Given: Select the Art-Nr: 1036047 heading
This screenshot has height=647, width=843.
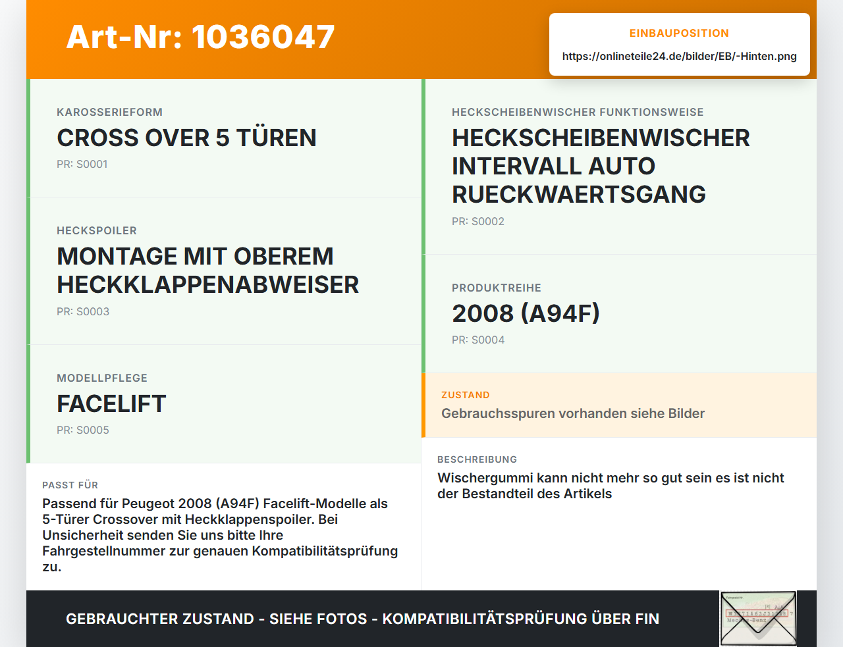Looking at the screenshot, I should pyautogui.click(x=200, y=37).
